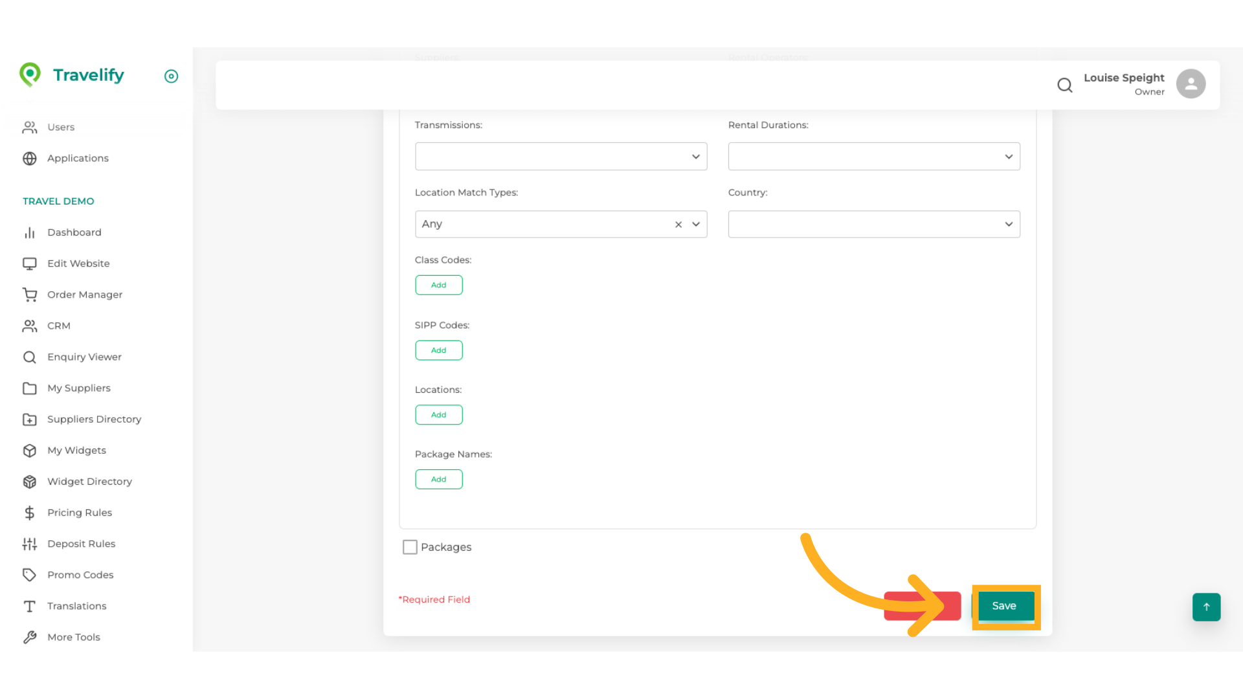This screenshot has height=699, width=1243.
Task: Clear the Any location match selection
Action: (678, 225)
